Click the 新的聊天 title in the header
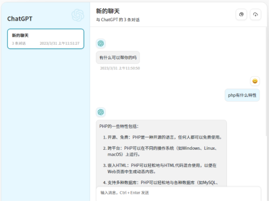Viewport: 269px width, 201px height. tap(108, 11)
